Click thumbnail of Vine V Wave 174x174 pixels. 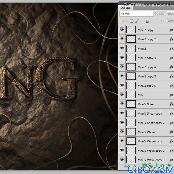(131, 132)
